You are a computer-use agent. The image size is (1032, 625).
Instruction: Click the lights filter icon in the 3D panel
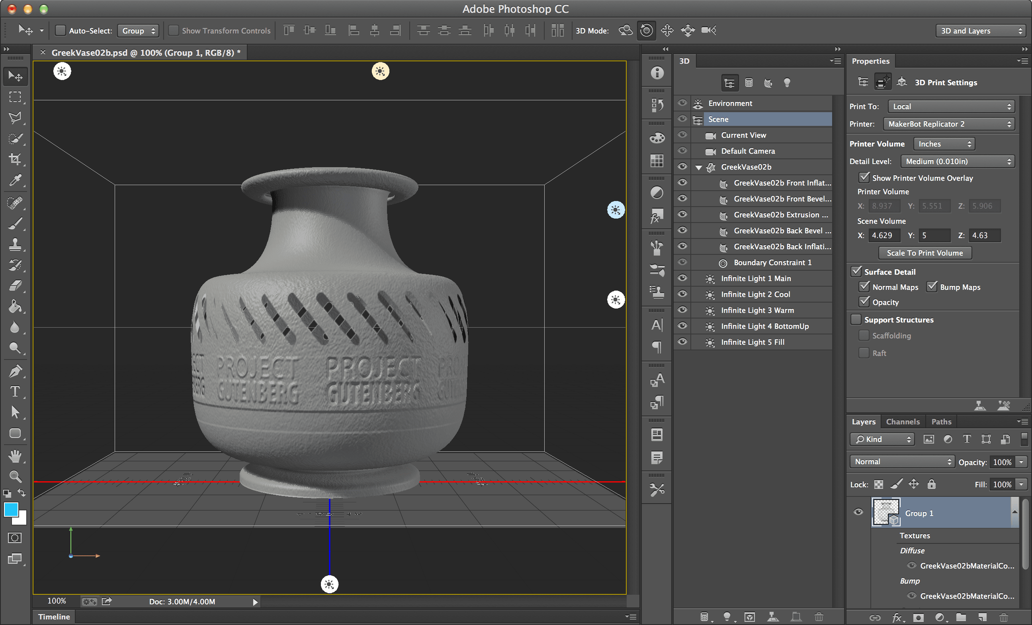[787, 82]
